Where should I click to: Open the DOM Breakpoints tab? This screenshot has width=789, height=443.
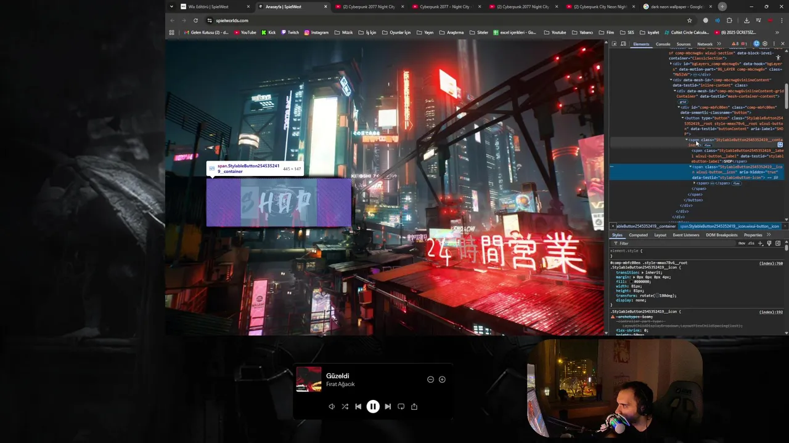tap(722, 235)
